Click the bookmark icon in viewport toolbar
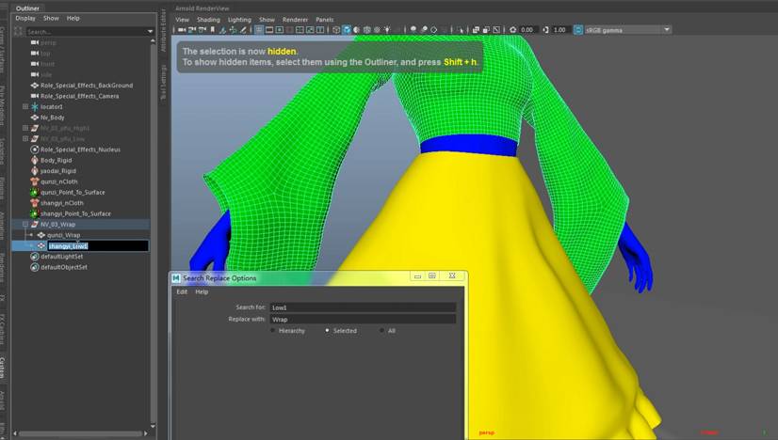Screen dimensions: 778x440 [213, 30]
